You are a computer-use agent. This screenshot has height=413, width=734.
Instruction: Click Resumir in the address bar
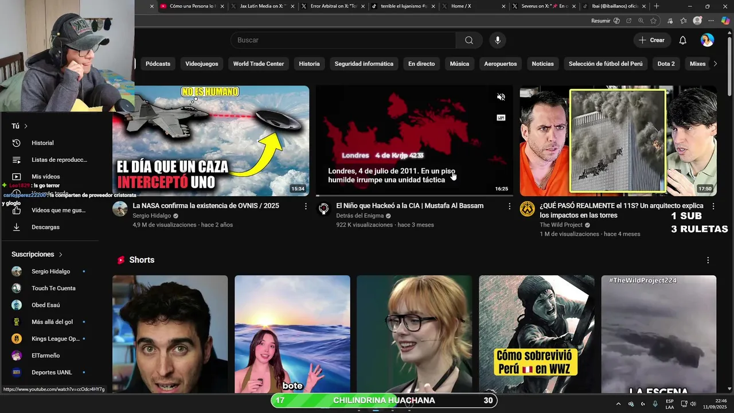coord(606,21)
